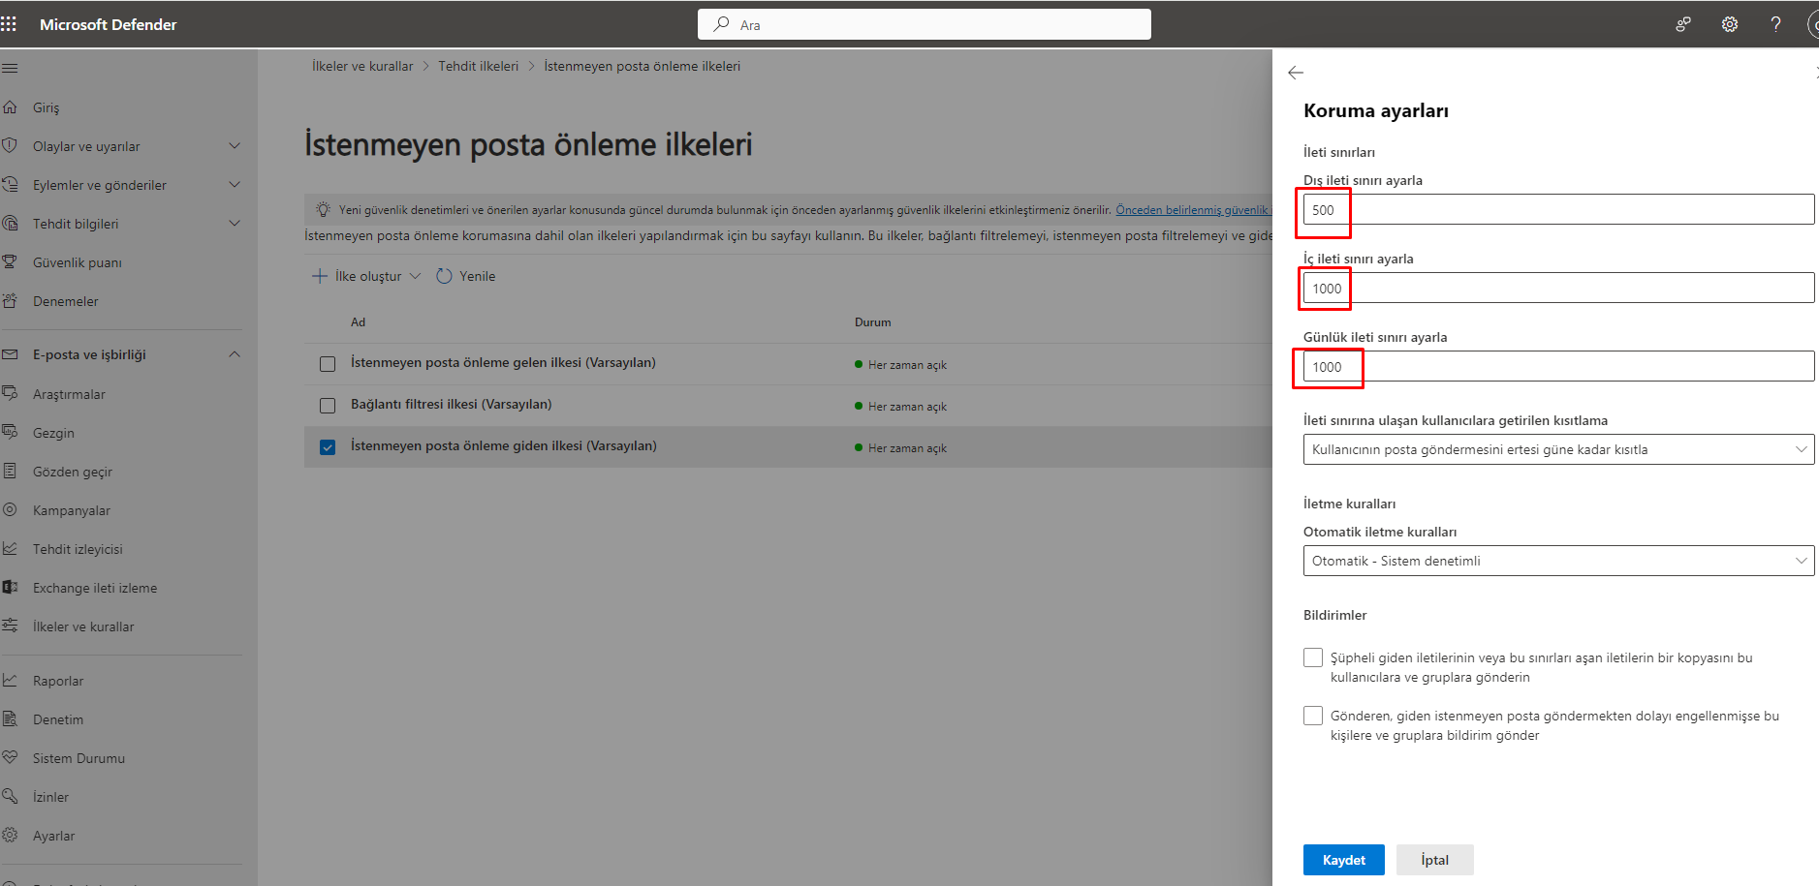Click the Tehdit ilkeleri breadcrumb link
1819x886 pixels.
(478, 66)
